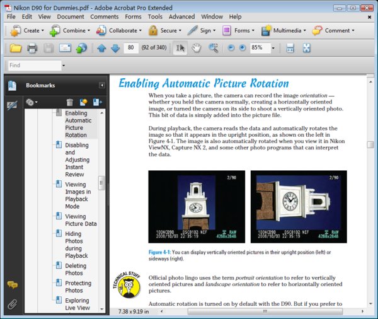The width and height of the screenshot is (378, 319).
Task: Open the Comments menu
Action: 105,16
